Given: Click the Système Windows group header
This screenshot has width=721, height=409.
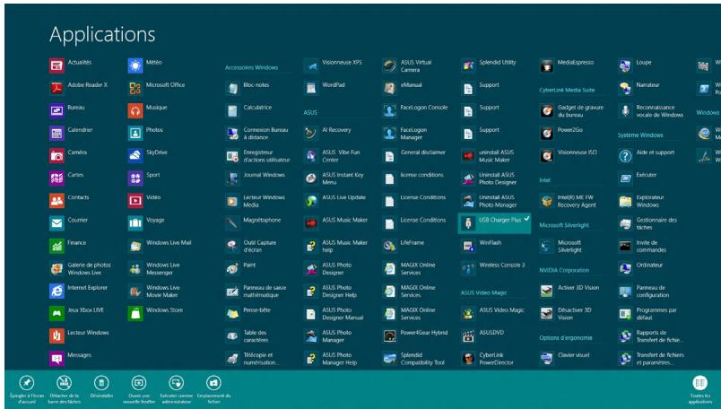Looking at the screenshot, I should 640,135.
